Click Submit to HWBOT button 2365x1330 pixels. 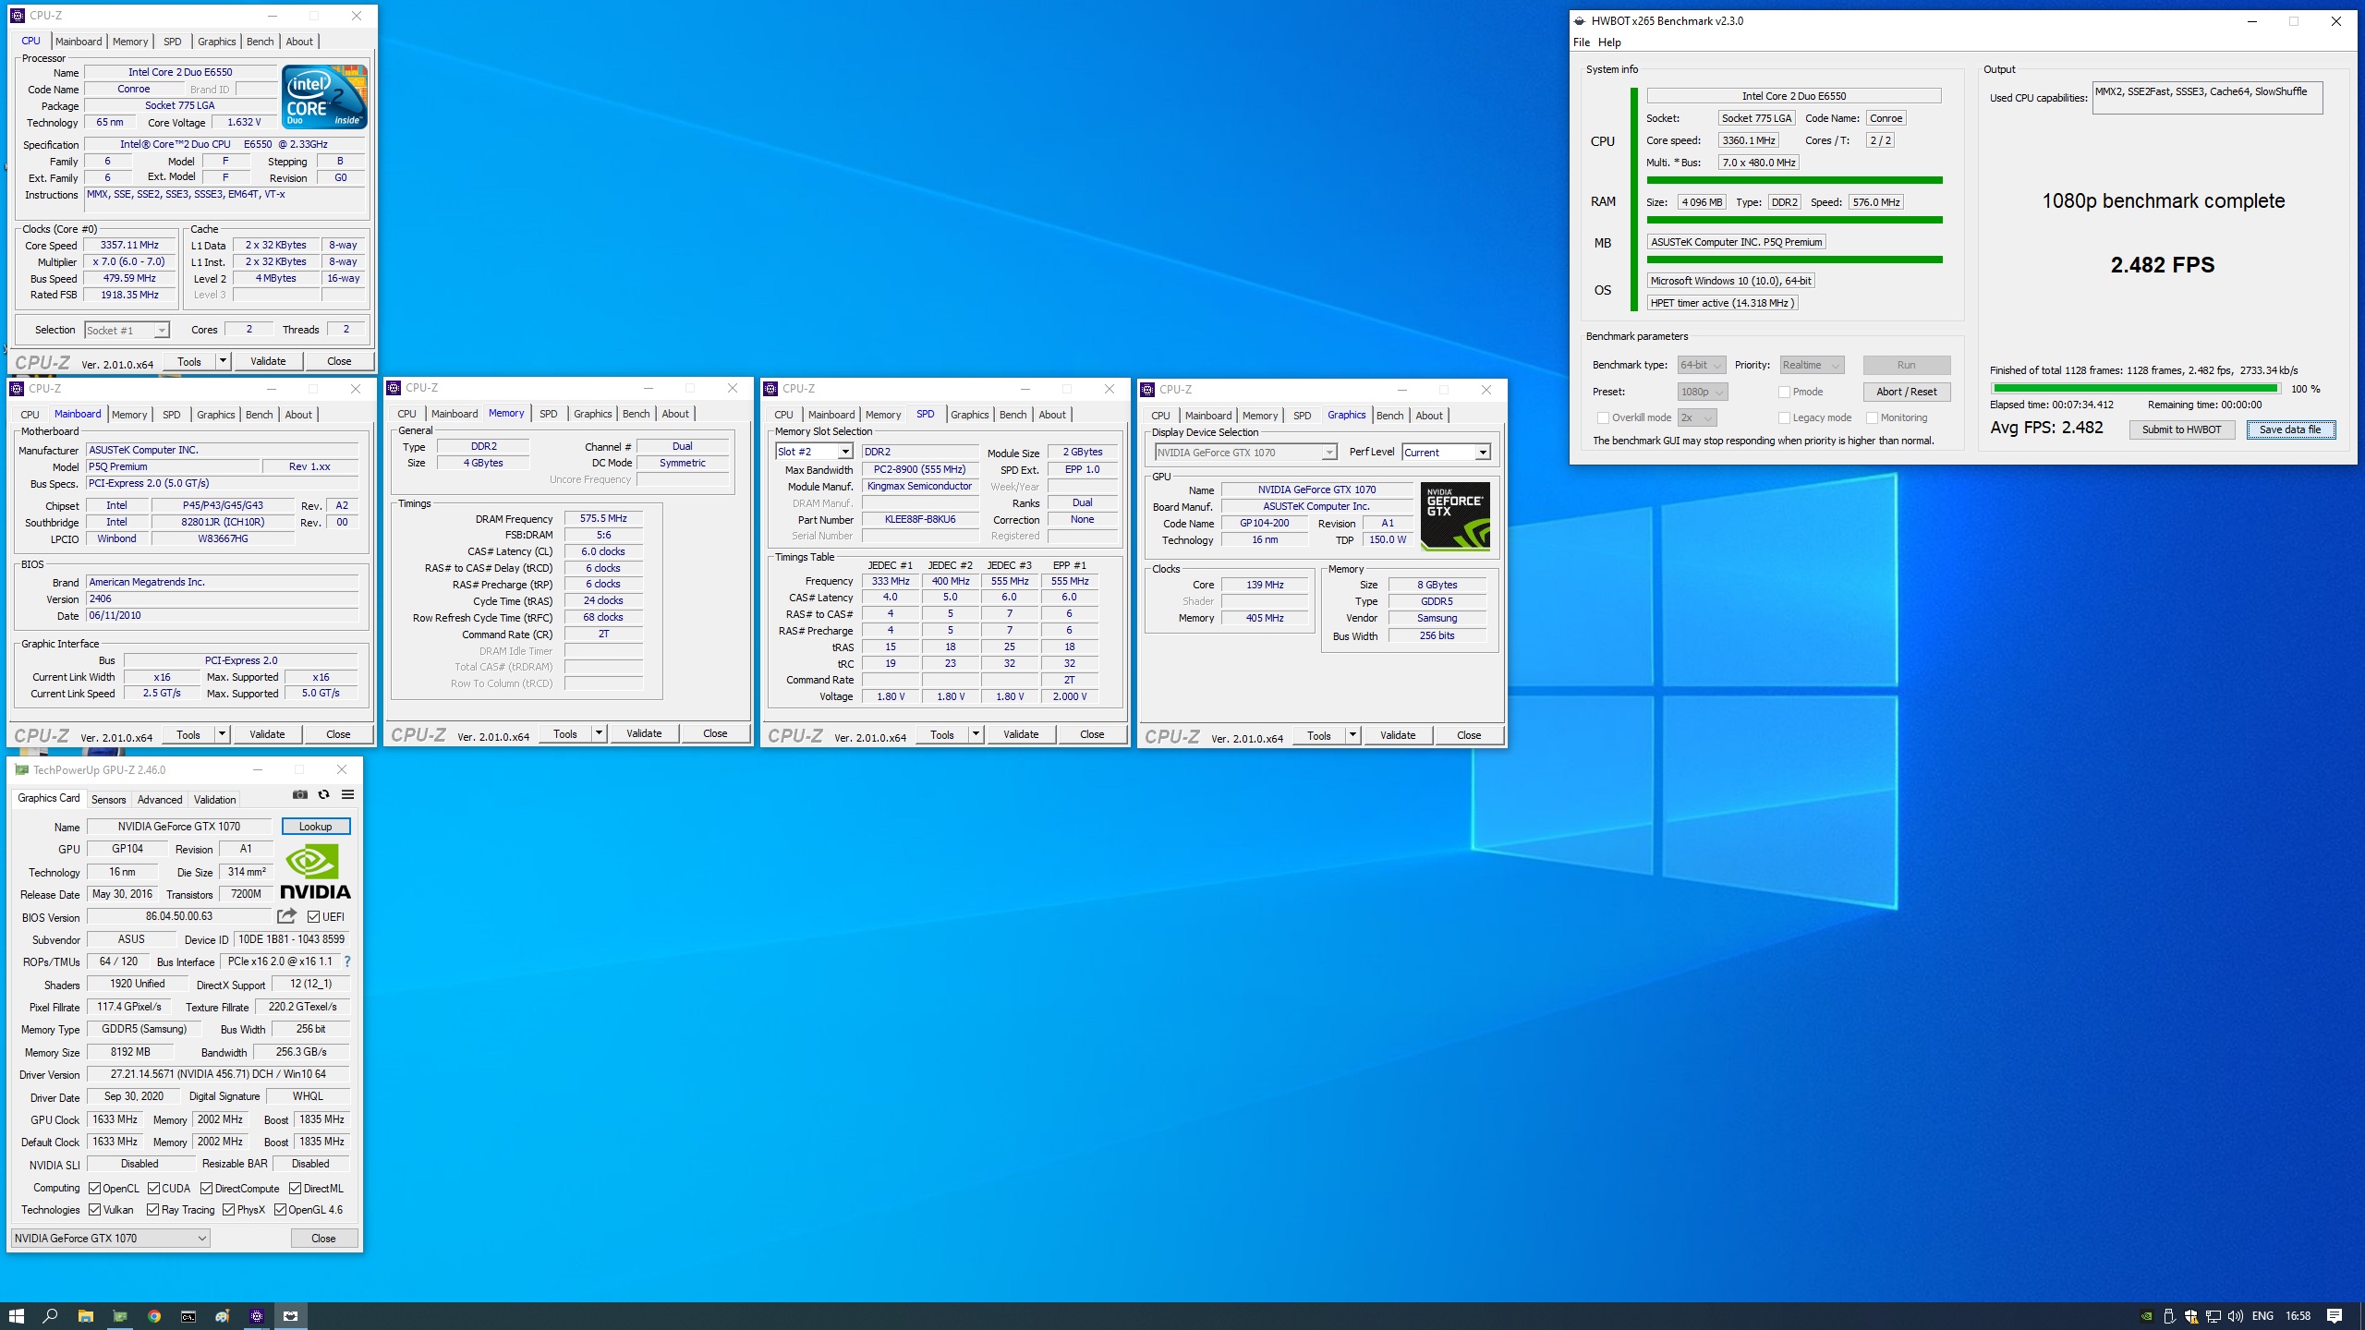point(2182,429)
